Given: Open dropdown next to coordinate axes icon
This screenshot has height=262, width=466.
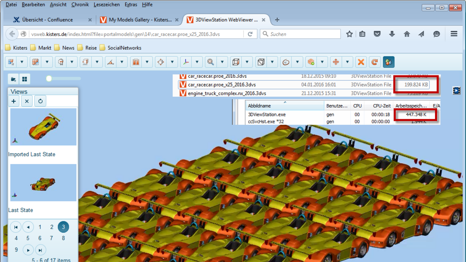Looking at the screenshot, I should (x=197, y=62).
